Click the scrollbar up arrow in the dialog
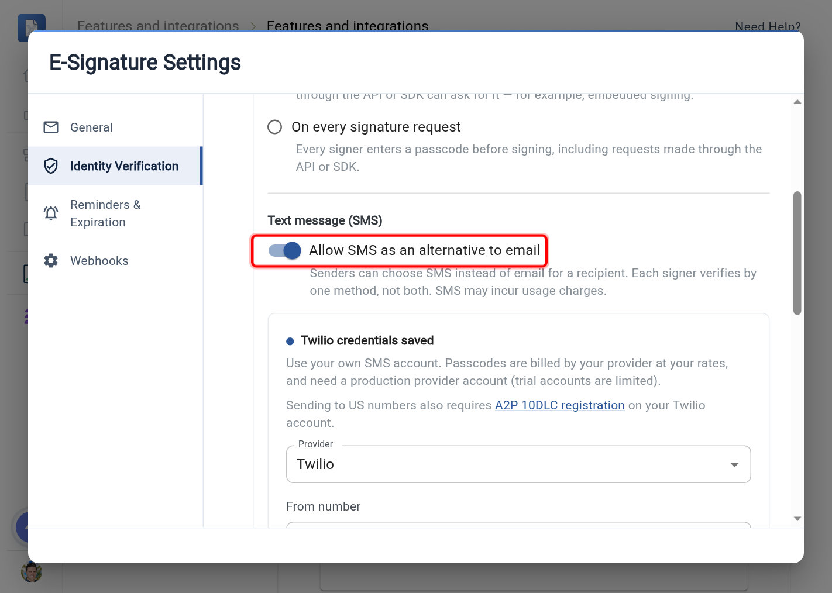 tap(797, 102)
